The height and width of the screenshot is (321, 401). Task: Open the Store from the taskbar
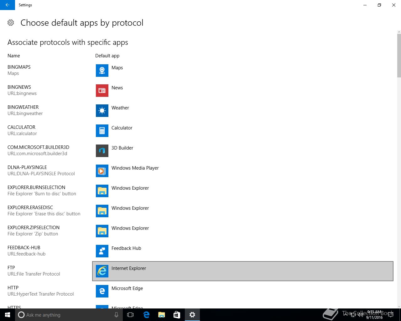tap(177, 315)
